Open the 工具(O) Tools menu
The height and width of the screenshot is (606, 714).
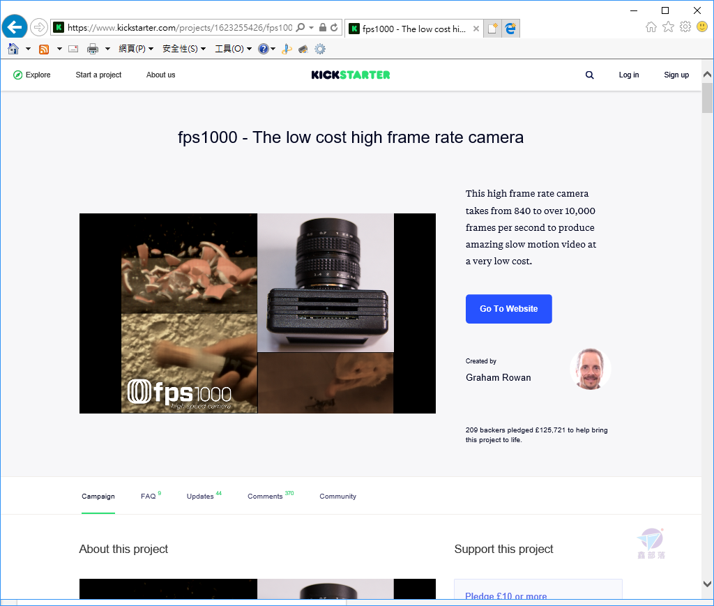(x=233, y=49)
